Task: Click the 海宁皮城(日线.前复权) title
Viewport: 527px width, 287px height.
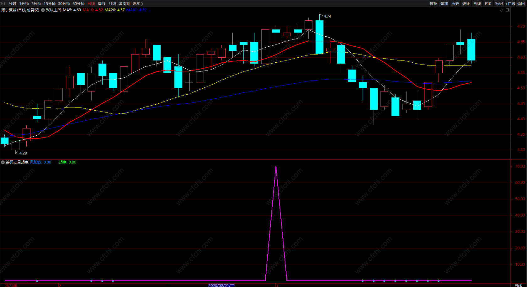Action: click(x=20, y=10)
